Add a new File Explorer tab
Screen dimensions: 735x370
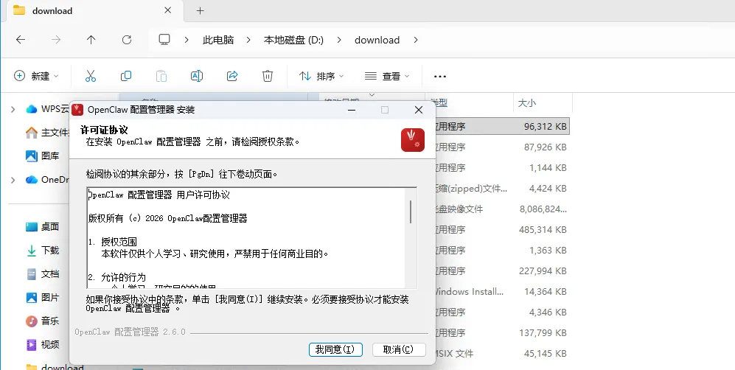point(201,10)
